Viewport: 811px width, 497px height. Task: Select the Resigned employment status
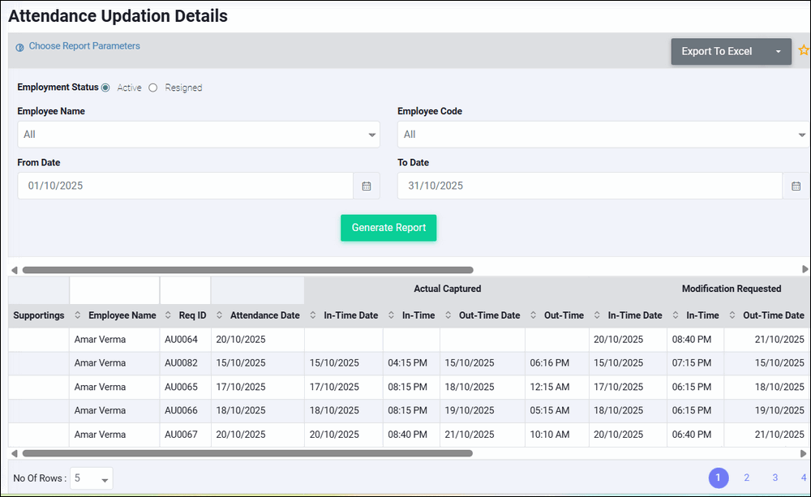click(x=153, y=88)
